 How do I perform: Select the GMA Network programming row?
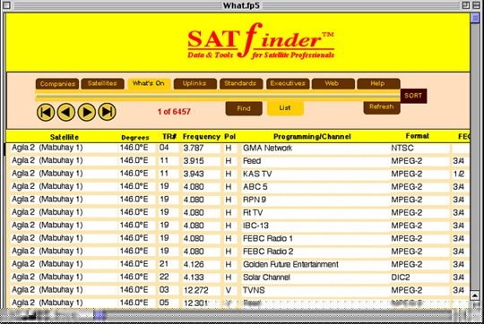point(238,148)
